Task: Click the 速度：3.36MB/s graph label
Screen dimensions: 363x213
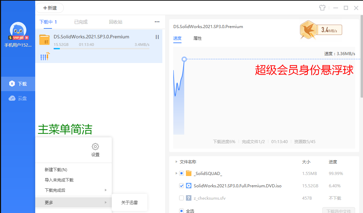Action: click(340, 54)
